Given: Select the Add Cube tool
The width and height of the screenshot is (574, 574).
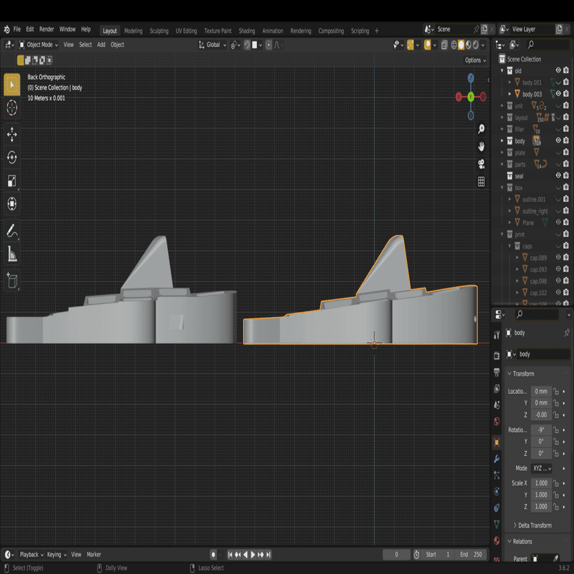Looking at the screenshot, I should [x=12, y=280].
